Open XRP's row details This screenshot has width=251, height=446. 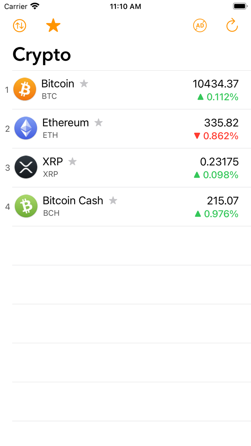(126, 167)
